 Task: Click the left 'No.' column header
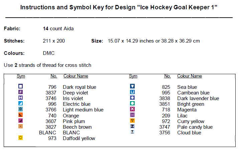[x=53, y=76]
